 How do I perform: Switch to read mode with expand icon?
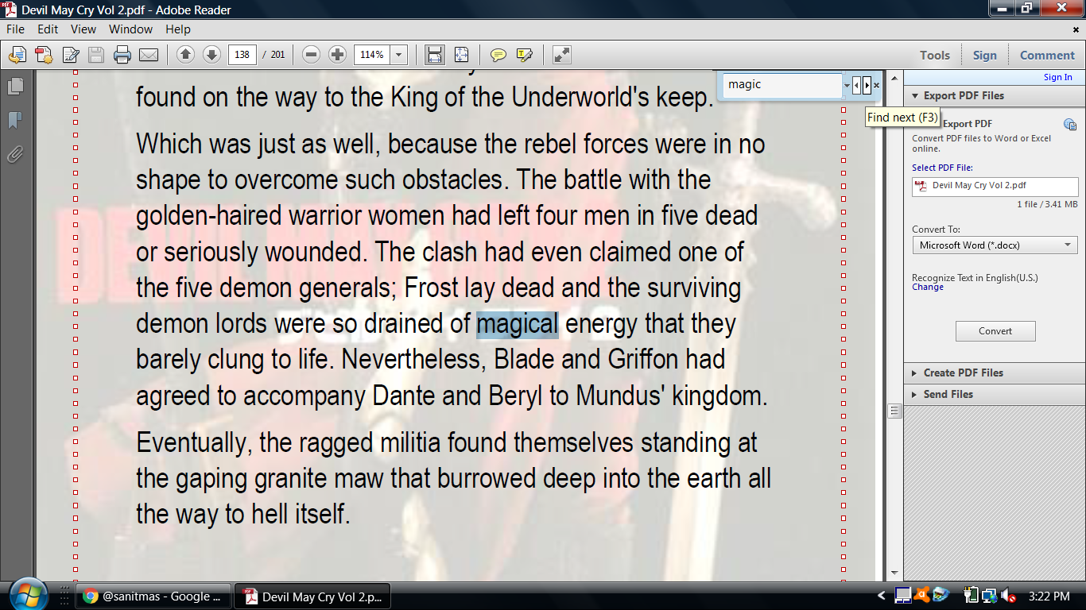[x=562, y=55]
